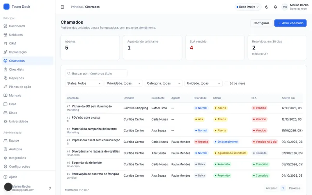Open notifications bell icon
The image size is (312, 195).
(275, 7)
